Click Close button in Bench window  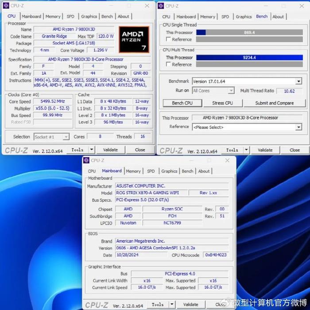[294, 150]
